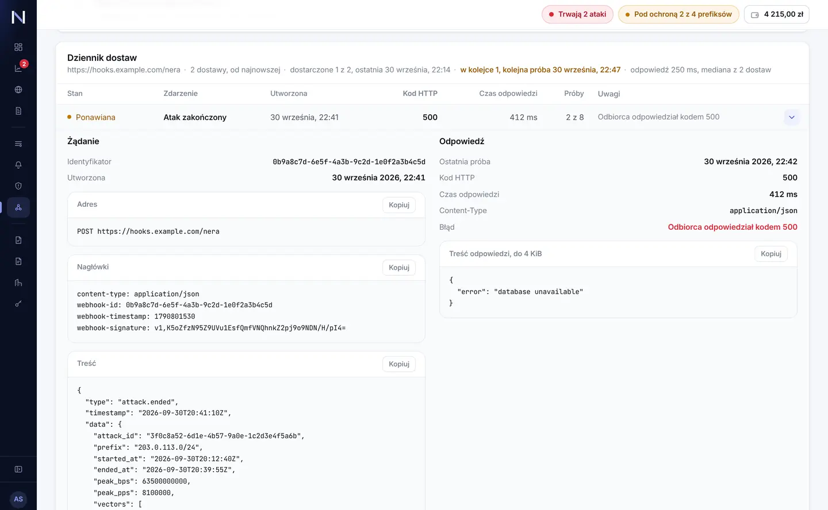
Task: Click the '"prefix": "203.0.113.0/24"' payload line
Action: pos(148,447)
